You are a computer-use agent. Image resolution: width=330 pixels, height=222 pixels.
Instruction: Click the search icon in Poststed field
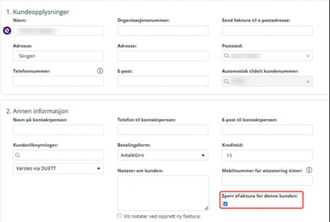(x=226, y=56)
